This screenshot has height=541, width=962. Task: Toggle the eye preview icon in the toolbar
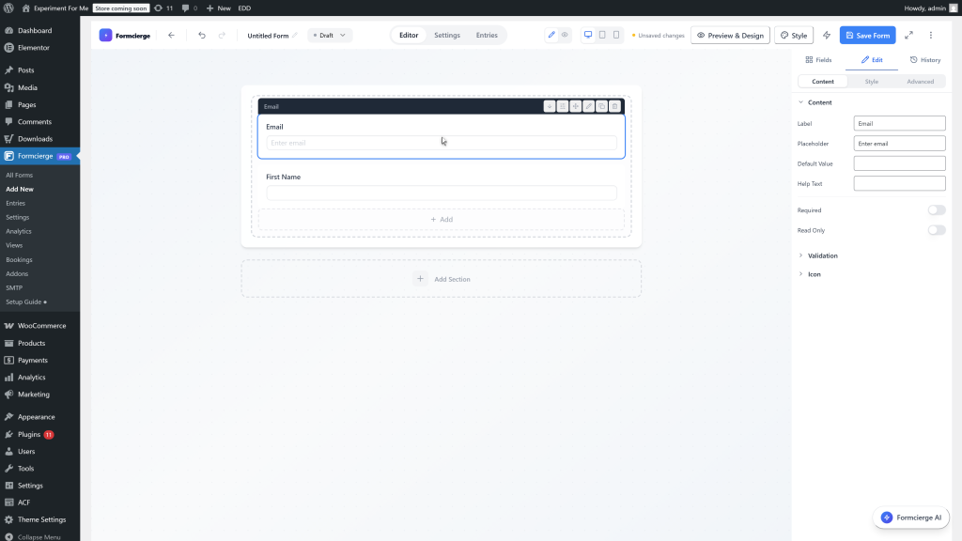(x=566, y=34)
